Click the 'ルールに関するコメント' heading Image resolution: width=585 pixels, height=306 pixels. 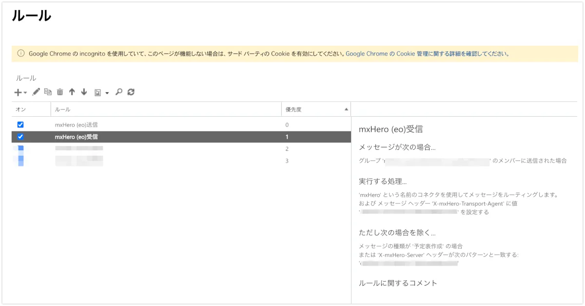tap(398, 283)
